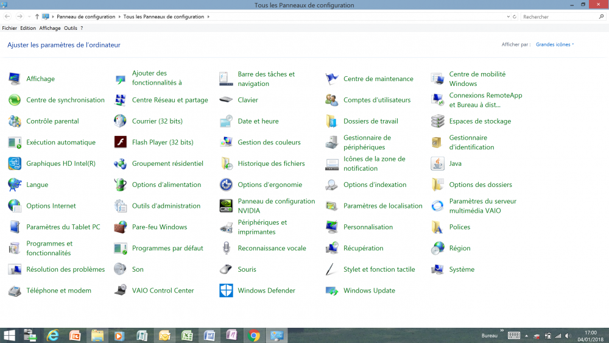Open the Fichier menu
This screenshot has height=343, width=609.
pos(9,28)
